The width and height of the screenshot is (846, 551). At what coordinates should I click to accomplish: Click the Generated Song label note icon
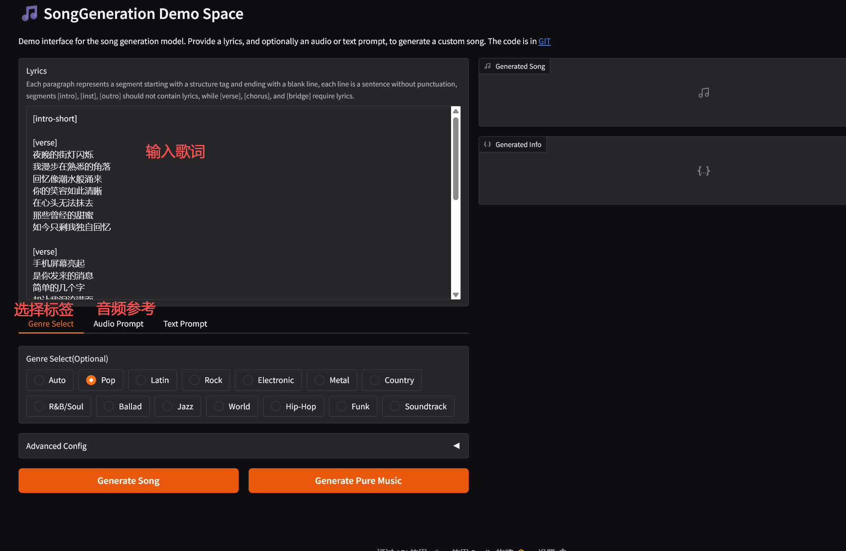click(x=488, y=66)
